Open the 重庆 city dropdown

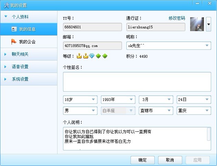coord(194,111)
